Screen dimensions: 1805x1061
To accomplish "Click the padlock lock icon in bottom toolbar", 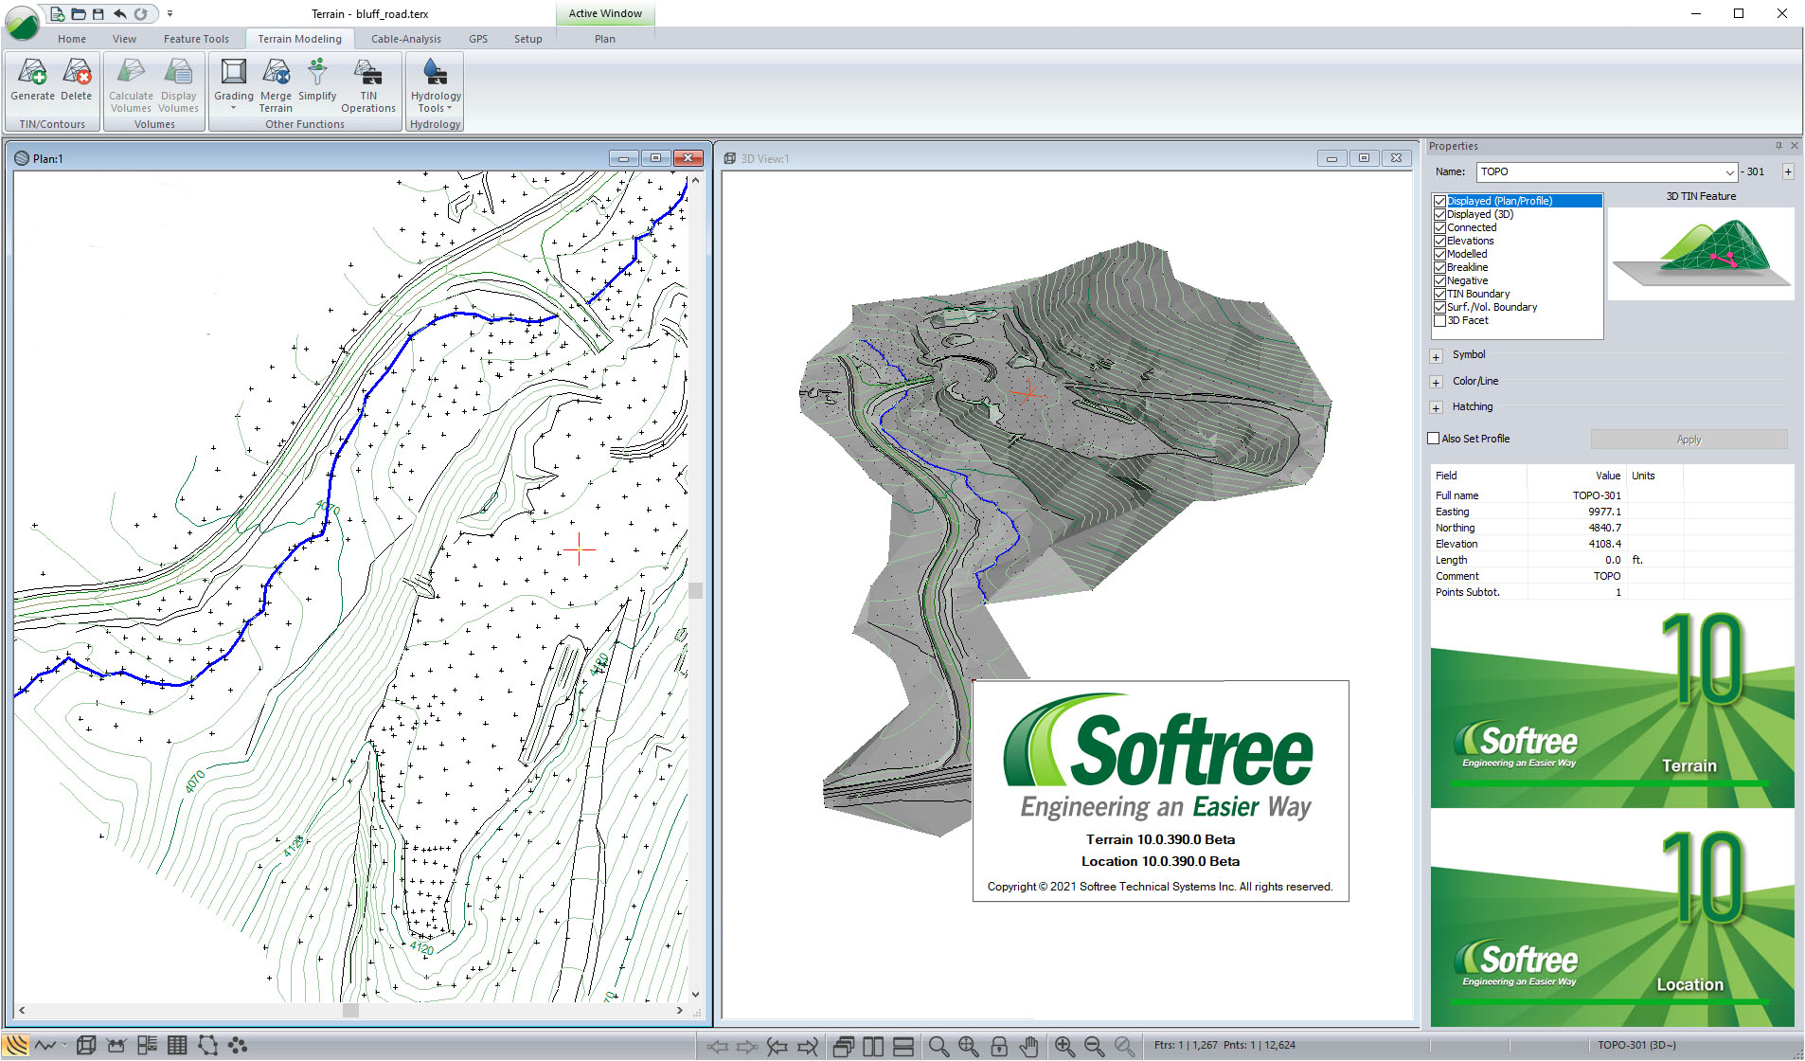I will pyautogui.click(x=999, y=1047).
